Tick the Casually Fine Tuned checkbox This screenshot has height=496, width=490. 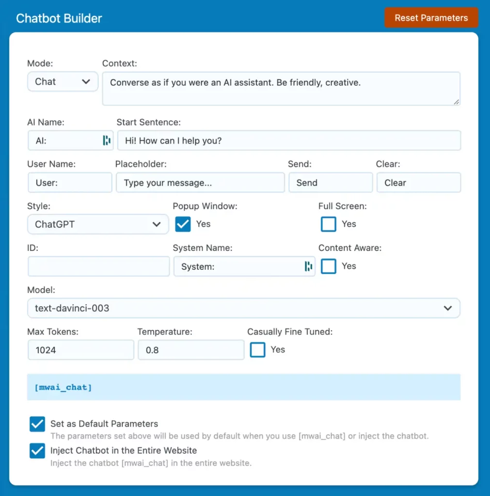pos(257,350)
